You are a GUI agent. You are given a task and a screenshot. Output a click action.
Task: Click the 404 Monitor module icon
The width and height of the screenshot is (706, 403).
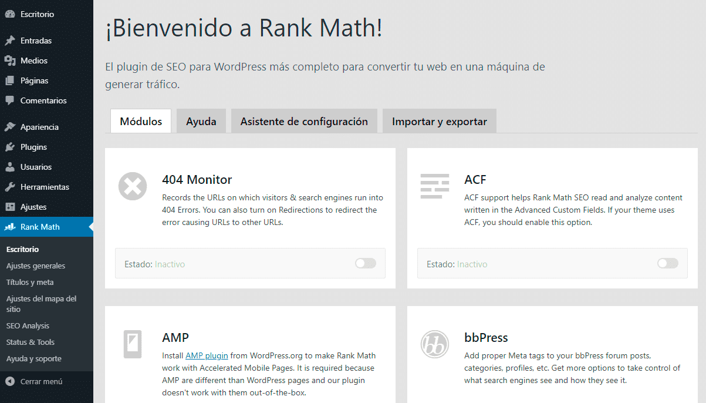[x=132, y=186]
